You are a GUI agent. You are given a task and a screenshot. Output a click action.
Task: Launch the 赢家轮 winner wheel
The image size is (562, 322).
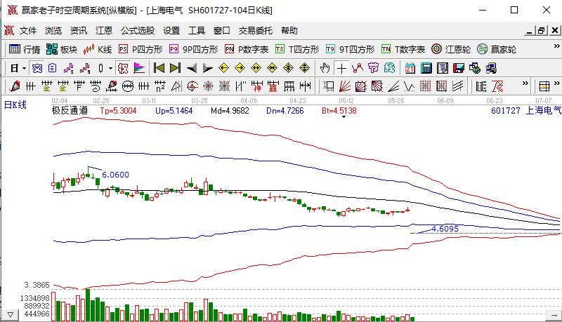tap(497, 49)
